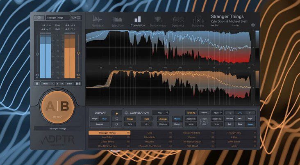300x165 pixels.
Task: Open menu icon for A Kiss track
Action: click(x=255, y=137)
